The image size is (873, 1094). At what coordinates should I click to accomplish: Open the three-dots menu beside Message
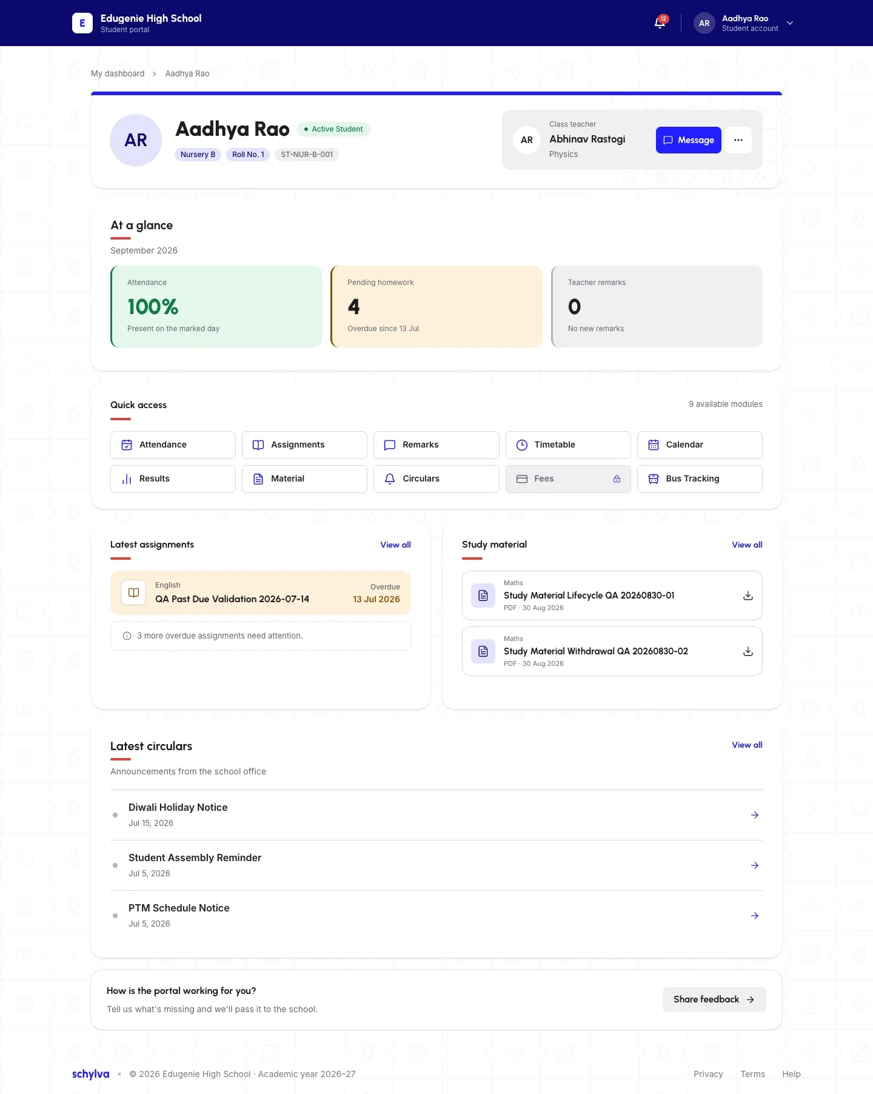tap(738, 140)
